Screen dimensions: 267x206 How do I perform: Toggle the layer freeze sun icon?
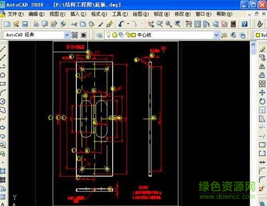click(115, 35)
